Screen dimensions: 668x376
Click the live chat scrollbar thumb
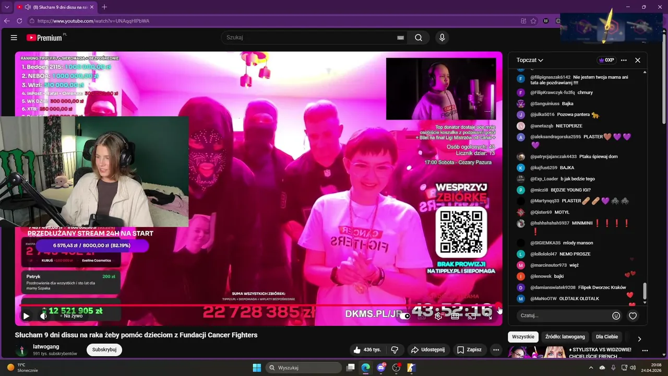pos(645,291)
